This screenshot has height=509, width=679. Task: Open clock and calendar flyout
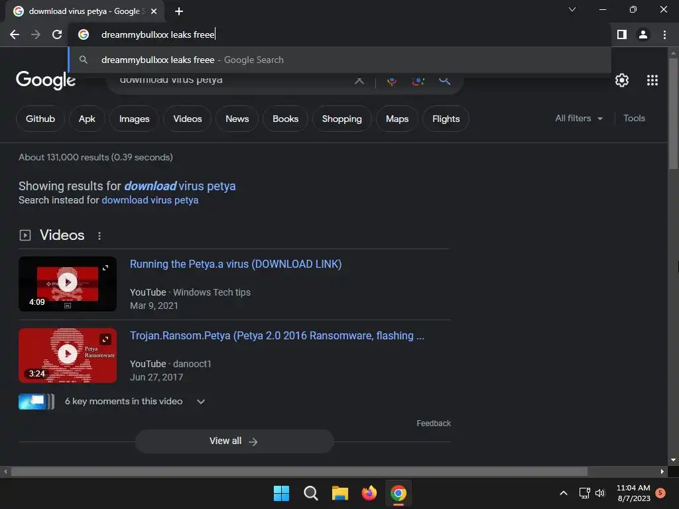[x=633, y=493]
